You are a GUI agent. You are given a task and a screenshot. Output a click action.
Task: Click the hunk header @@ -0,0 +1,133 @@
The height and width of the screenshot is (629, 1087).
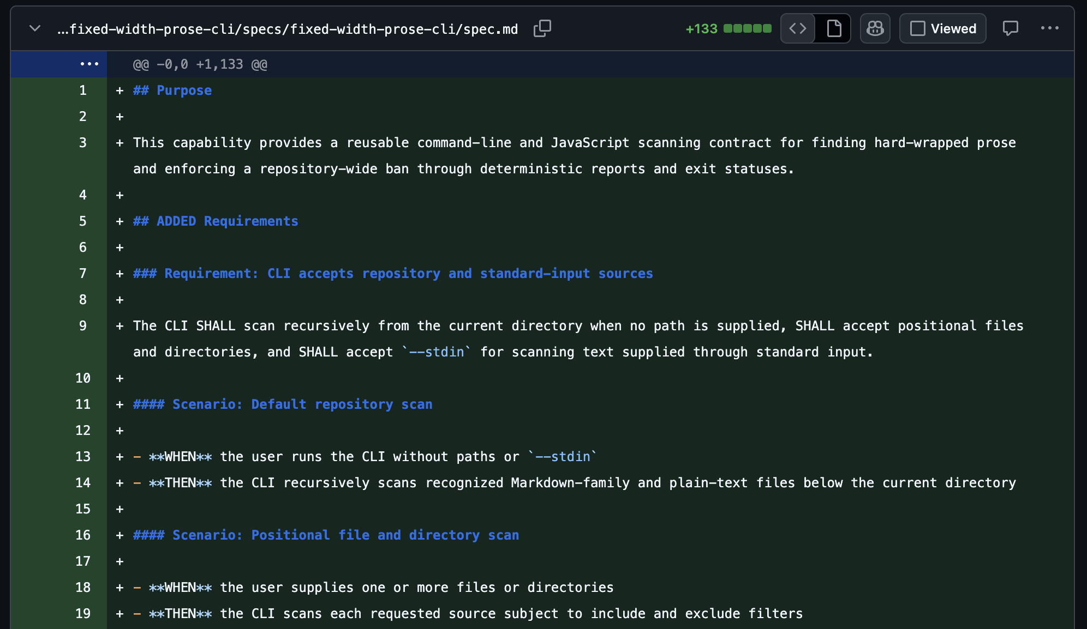pos(200,64)
